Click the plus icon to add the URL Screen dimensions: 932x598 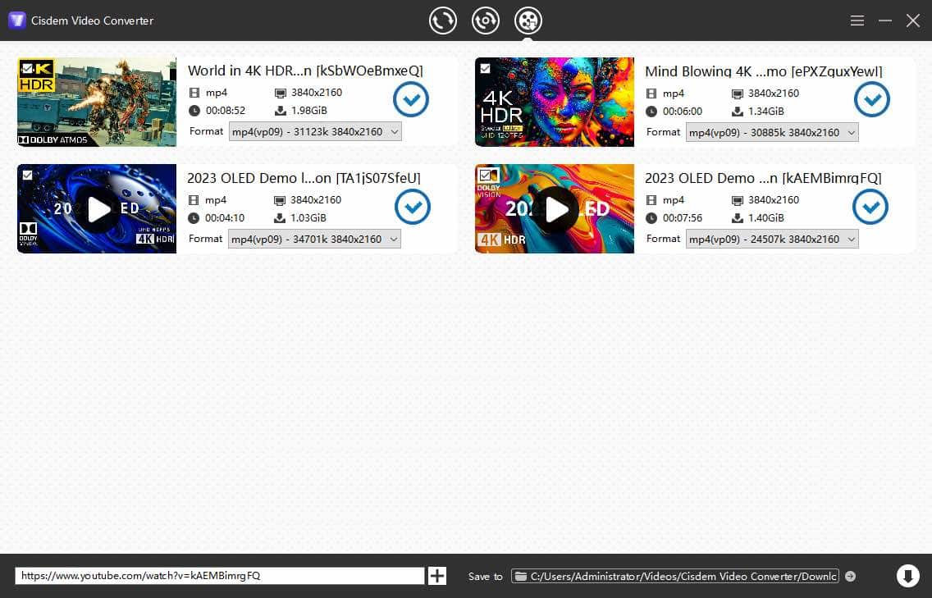(x=436, y=575)
